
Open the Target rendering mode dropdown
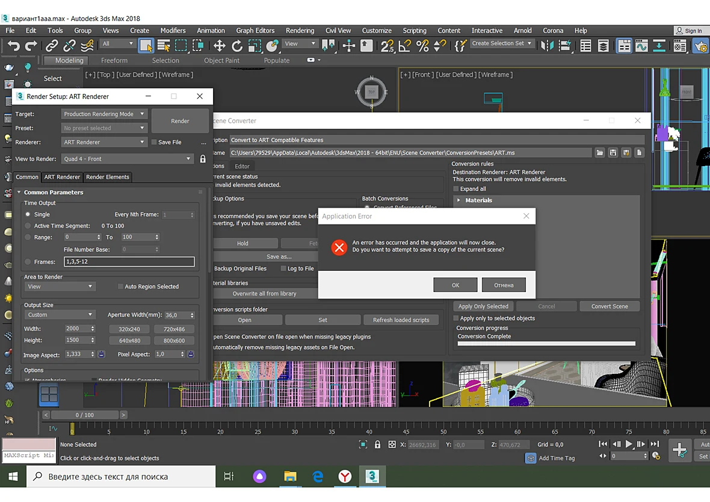[103, 114]
